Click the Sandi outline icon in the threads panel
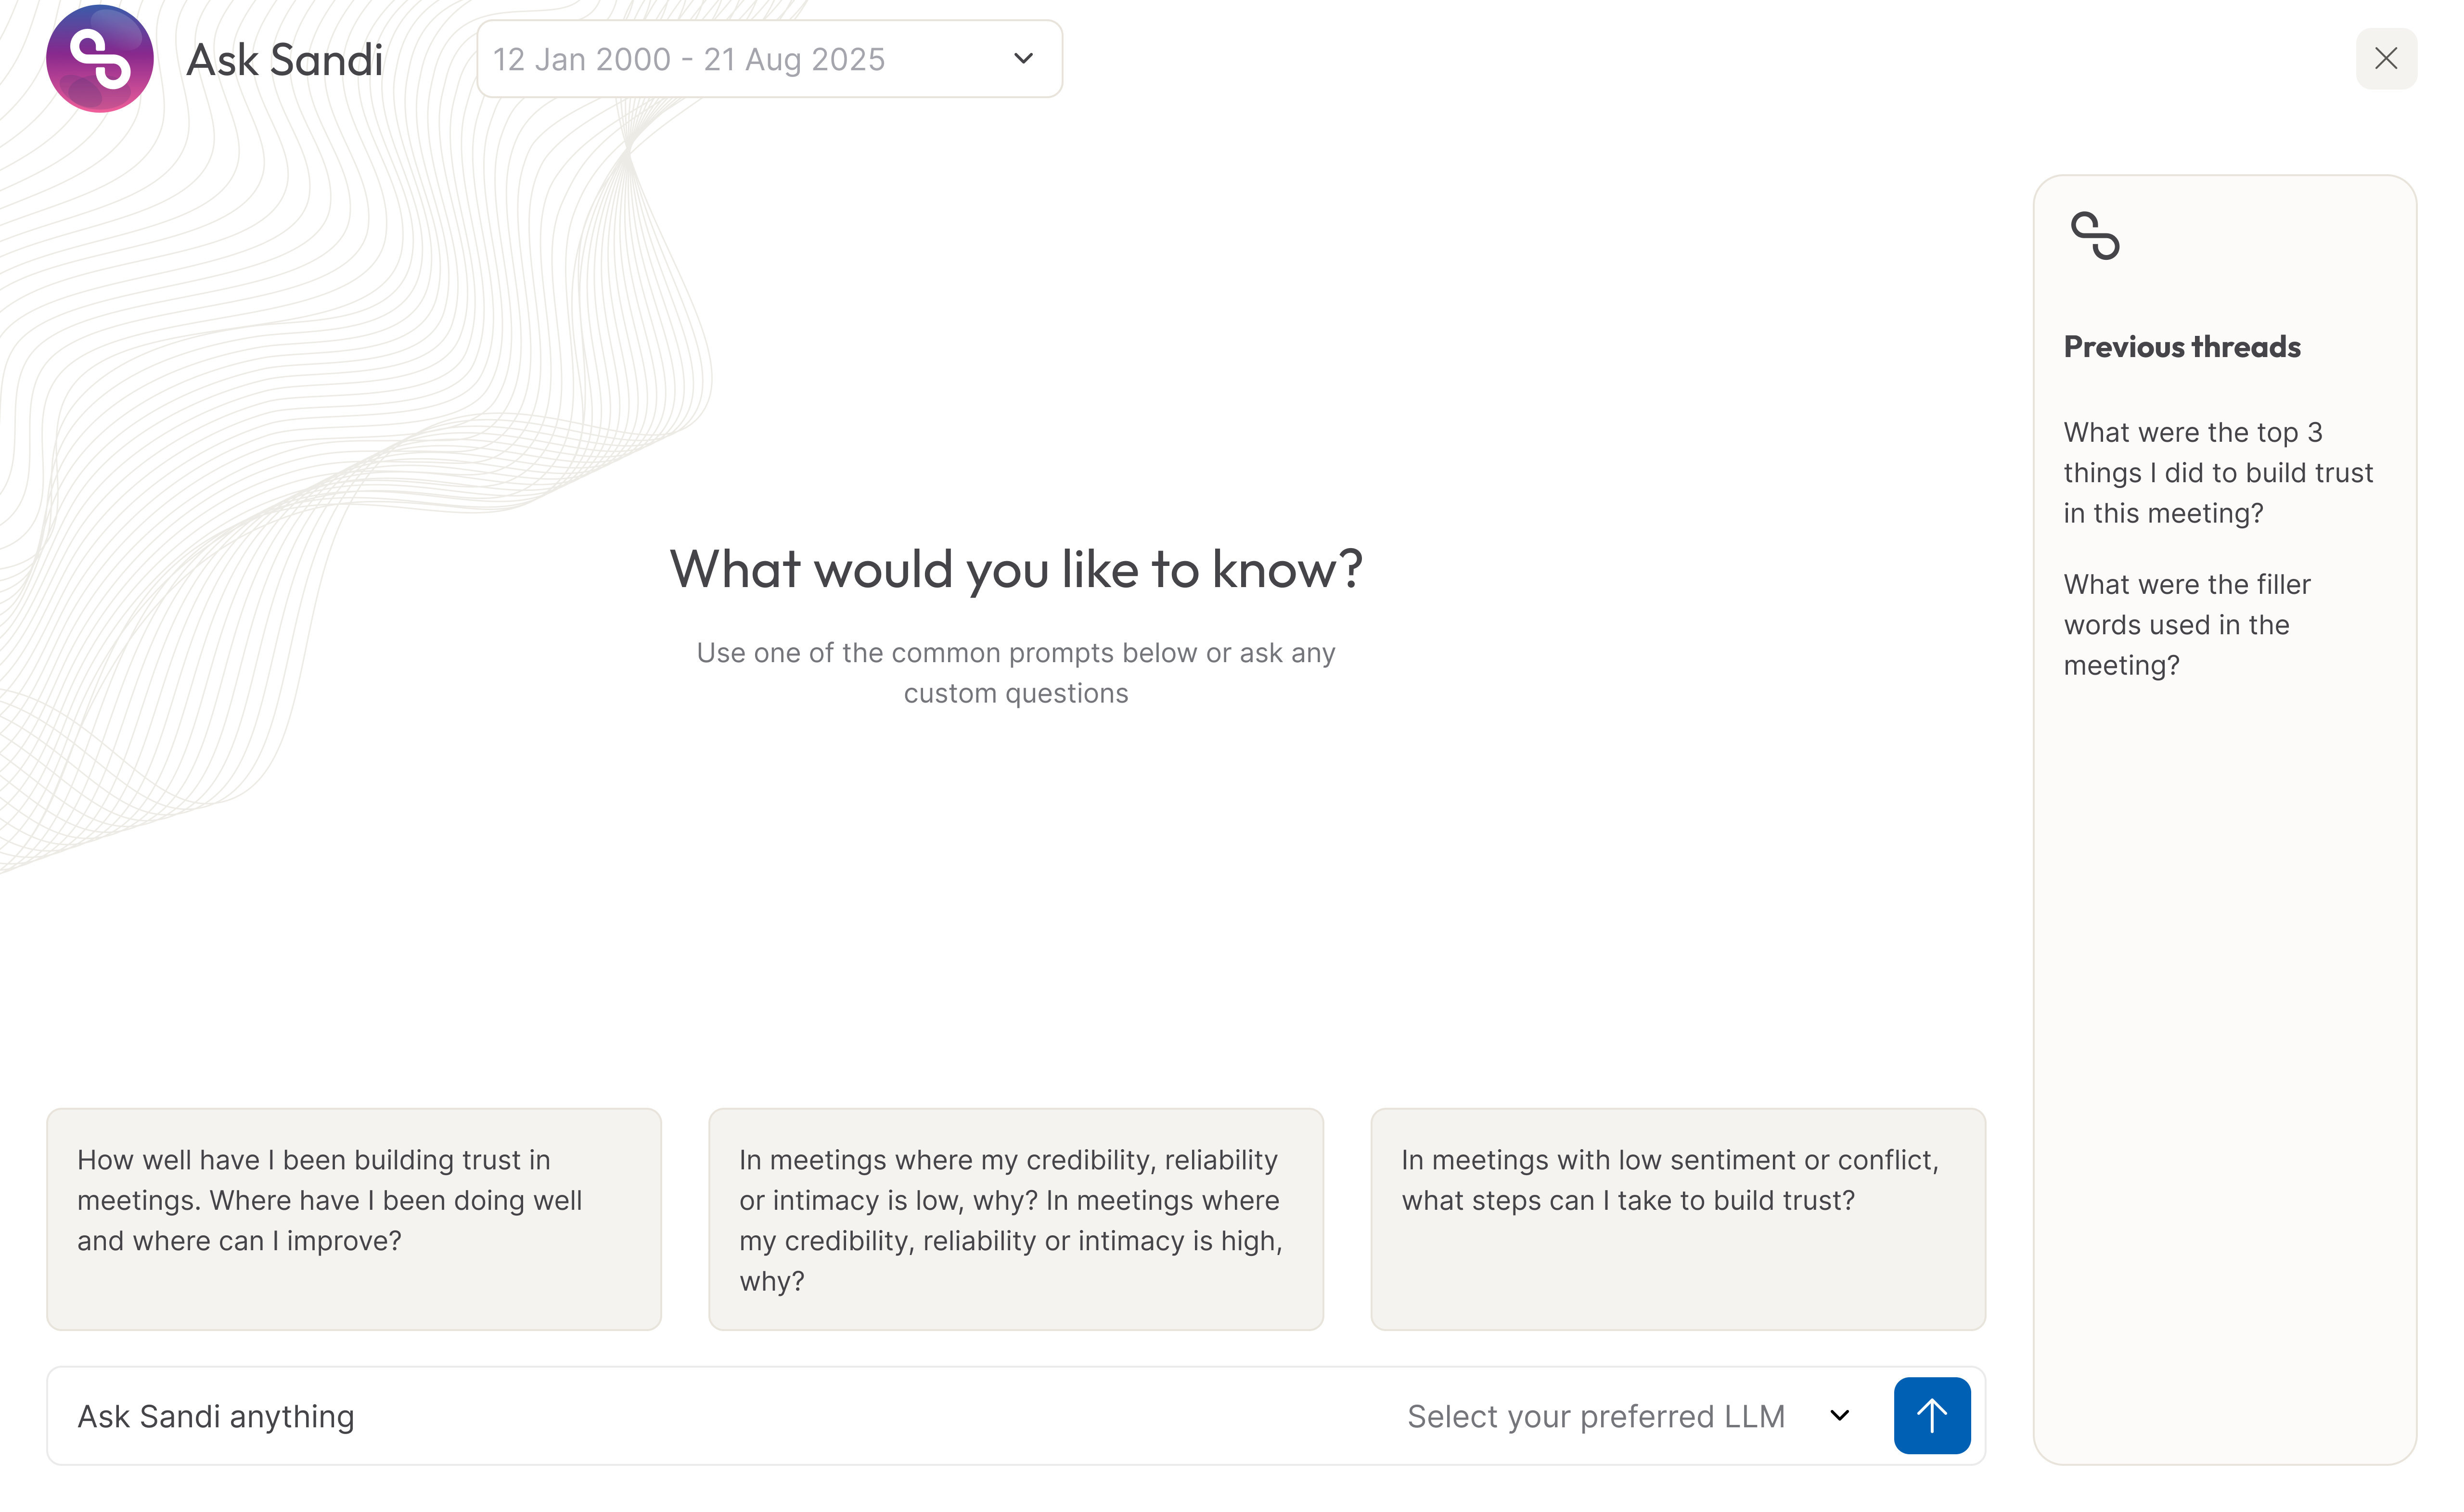2464x1512 pixels. [x=2094, y=236]
